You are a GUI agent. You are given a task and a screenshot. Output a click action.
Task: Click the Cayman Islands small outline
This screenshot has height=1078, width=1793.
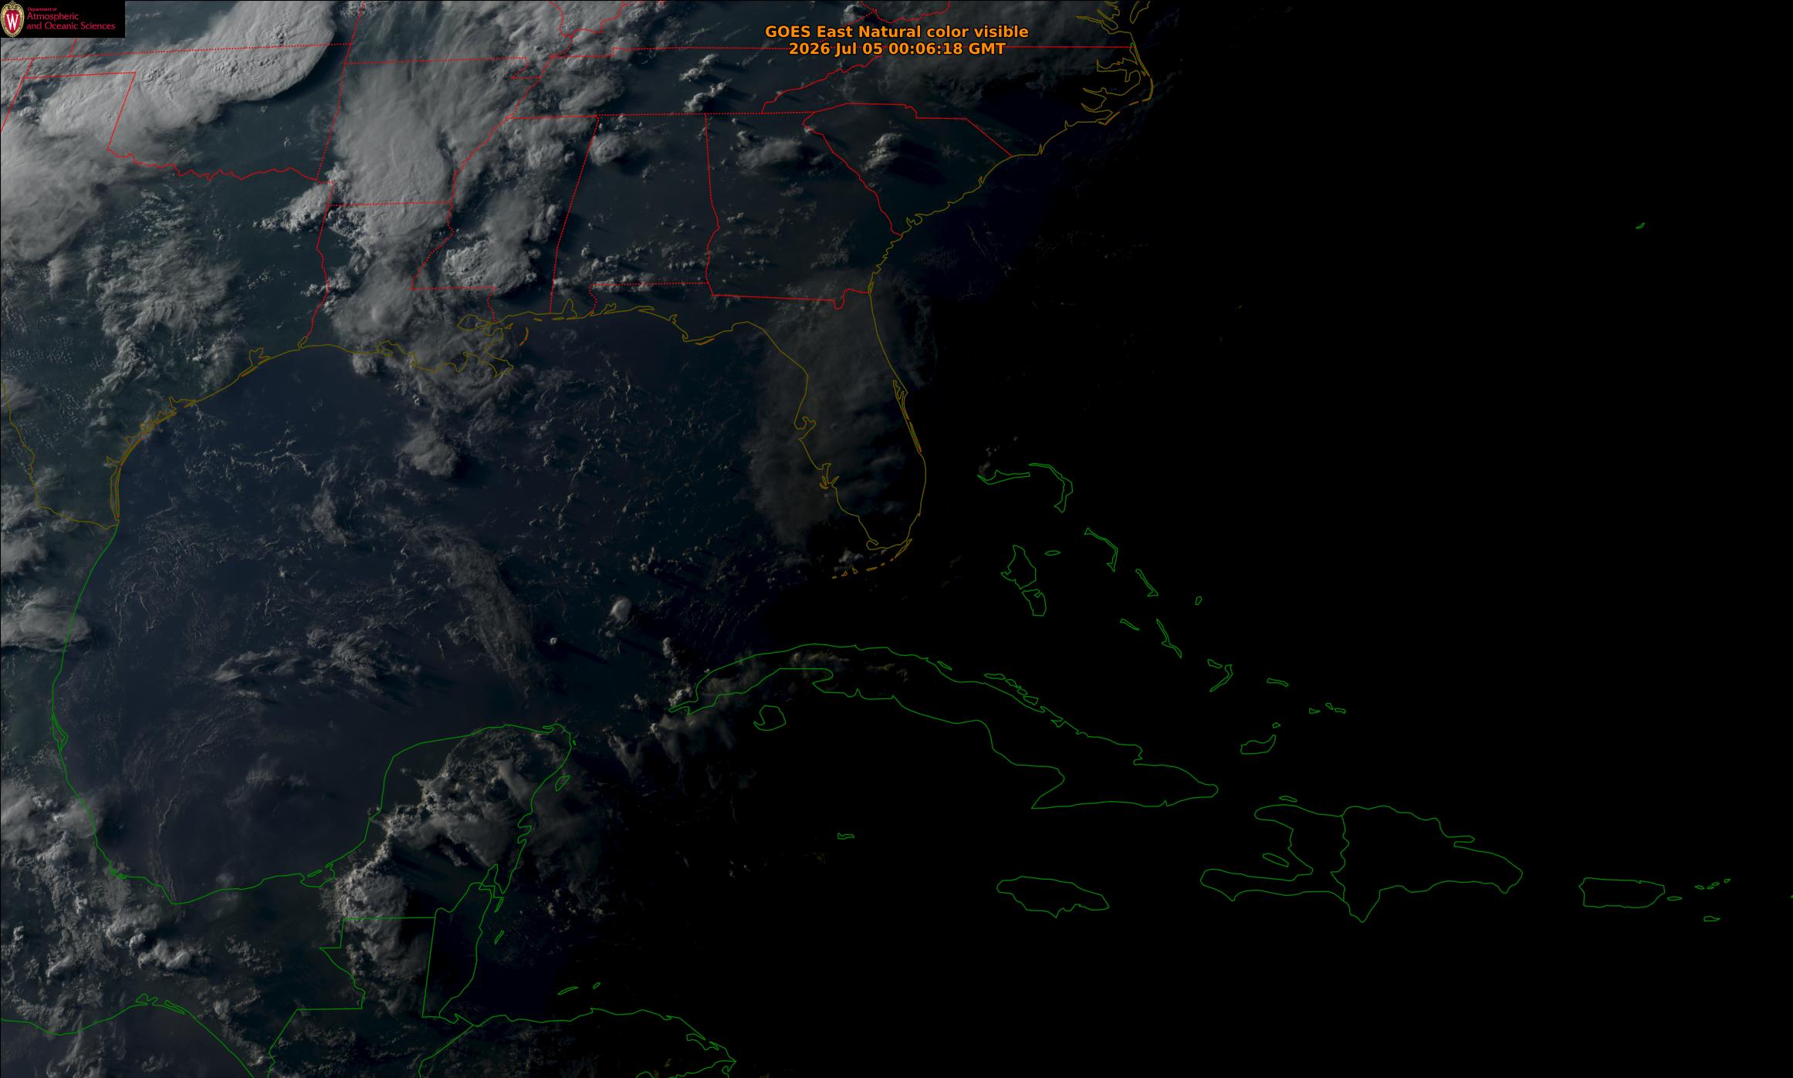tap(846, 836)
